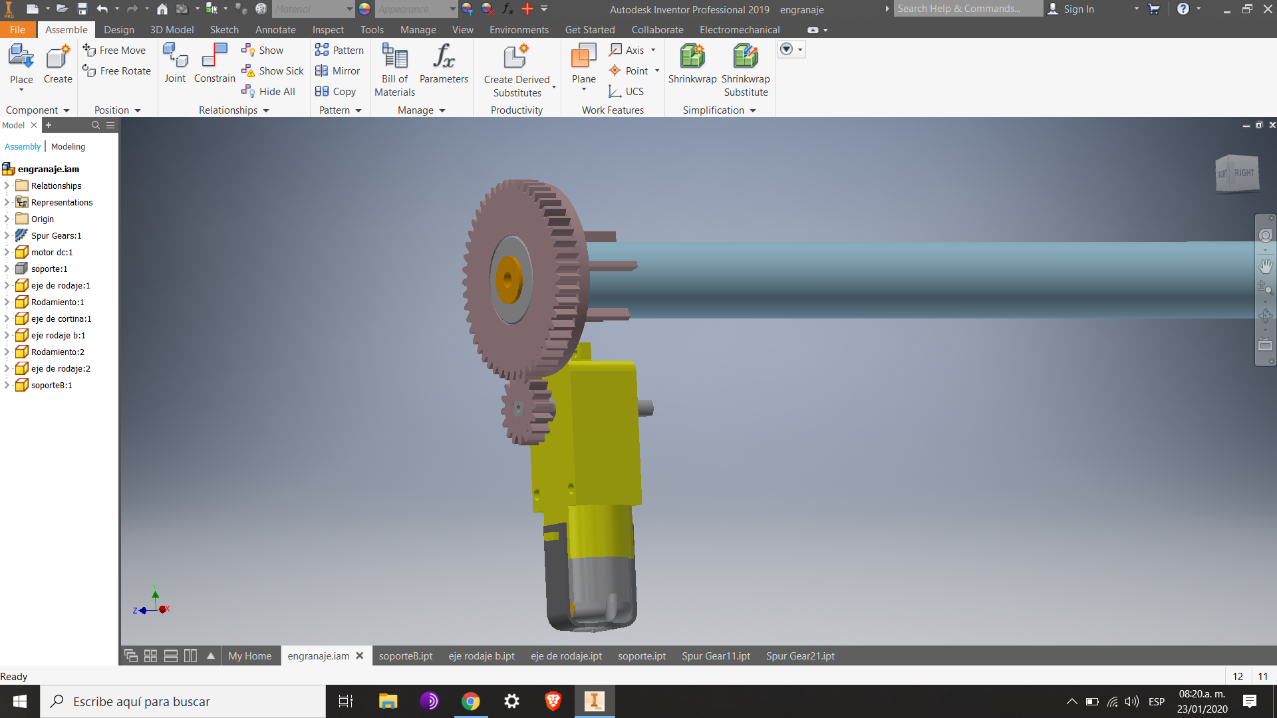This screenshot has height=718, width=1277.
Task: Toggle Hide All relationships
Action: (268, 91)
